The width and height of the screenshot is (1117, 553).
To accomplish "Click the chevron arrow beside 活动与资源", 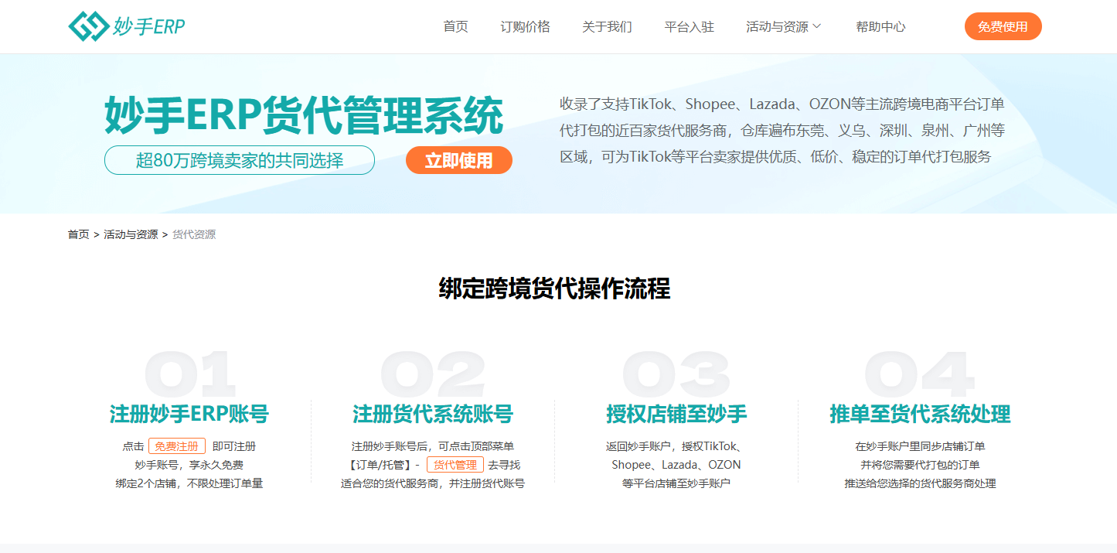I will coord(817,26).
